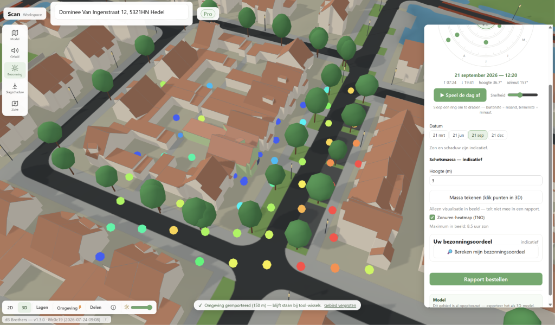Click the play triangle in Speel de dag af
Image resolution: width=555 pixels, height=325 pixels.
(x=442, y=95)
